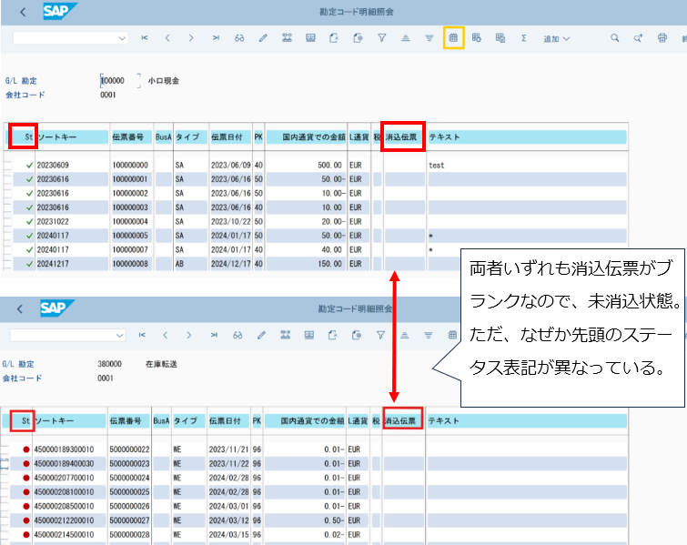This screenshot has height=545, width=687.
Task: Click the glasses display-document icon in upper toolbar
Action: pos(239,38)
